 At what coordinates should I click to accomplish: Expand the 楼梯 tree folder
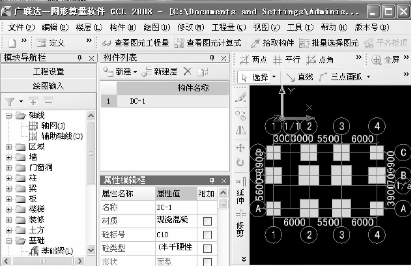click(x=9, y=210)
